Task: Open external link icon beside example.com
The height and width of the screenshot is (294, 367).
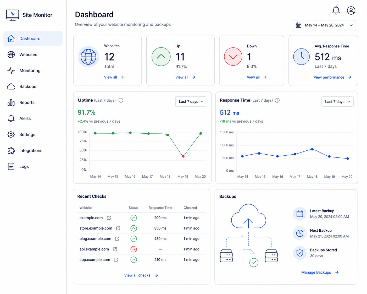Action: [109, 218]
